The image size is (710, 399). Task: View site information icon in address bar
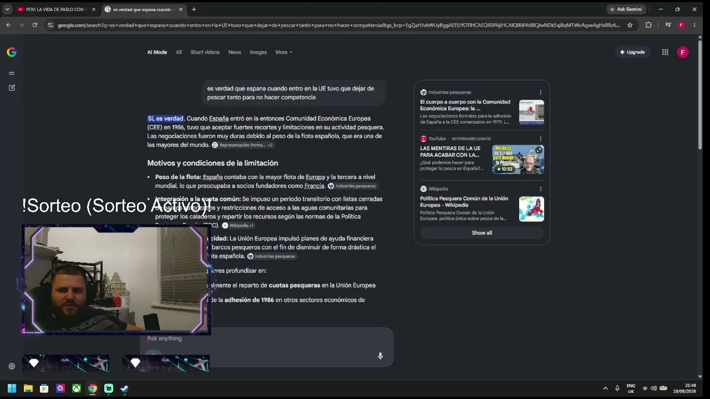click(50, 25)
